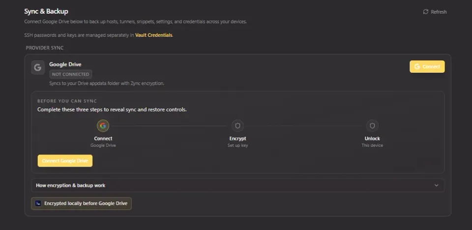The height and width of the screenshot is (230, 472).
Task: Click the shield icon above Unlock step
Action: tap(372, 126)
